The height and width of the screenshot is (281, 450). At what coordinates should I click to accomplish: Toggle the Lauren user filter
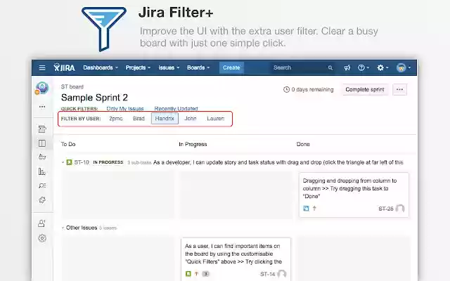[x=216, y=119]
